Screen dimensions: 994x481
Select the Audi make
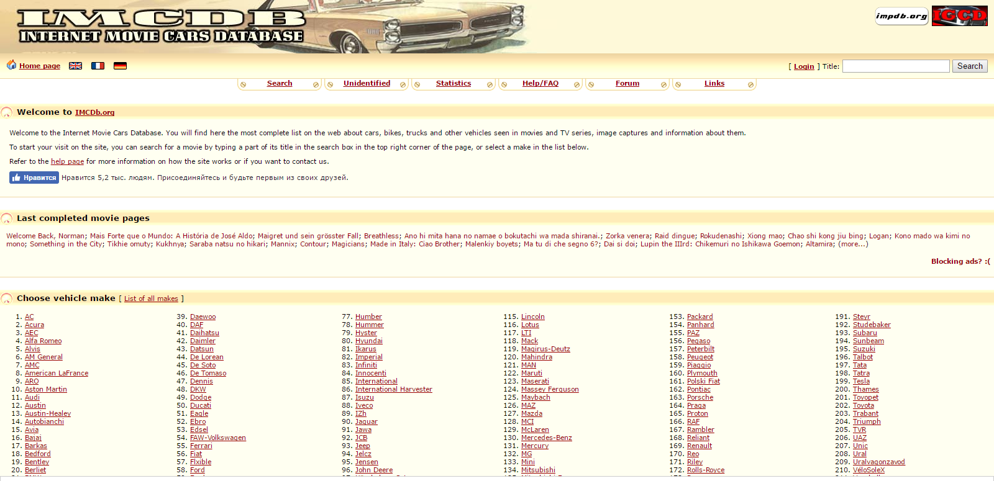[32, 397]
